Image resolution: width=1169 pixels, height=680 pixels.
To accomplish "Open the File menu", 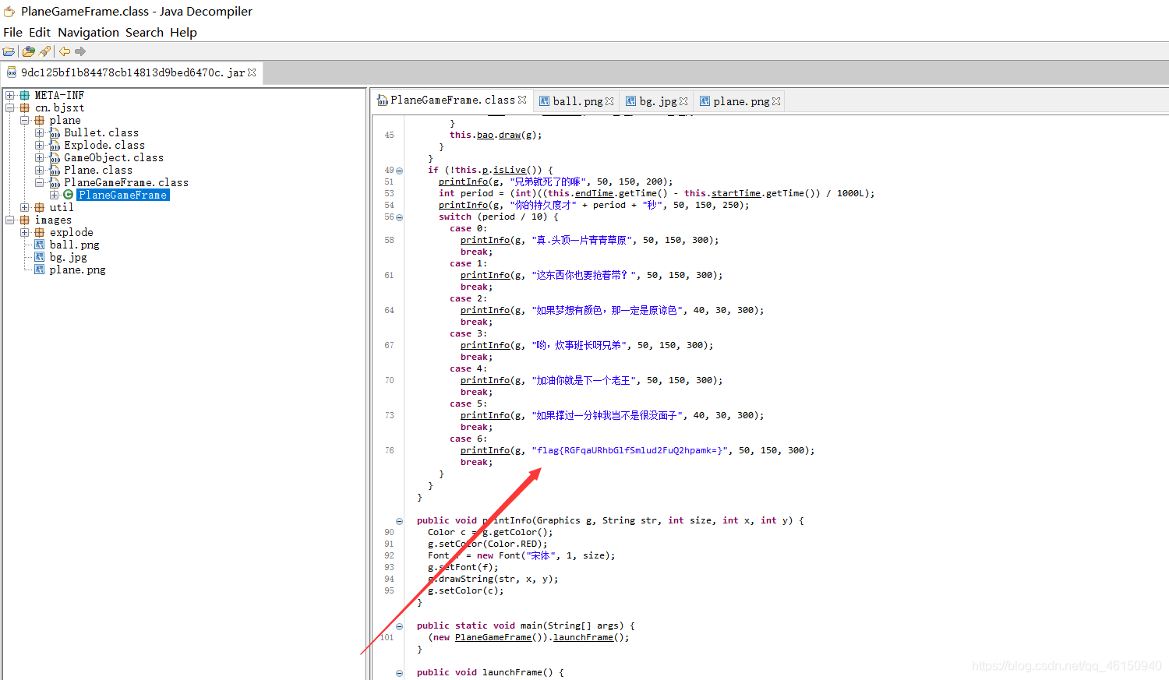I will coord(12,32).
